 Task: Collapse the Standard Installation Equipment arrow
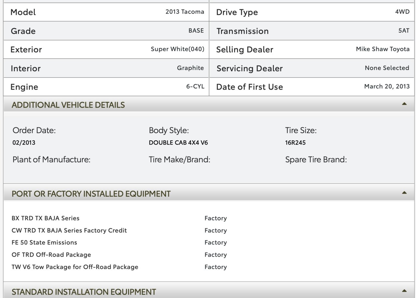coord(404,291)
